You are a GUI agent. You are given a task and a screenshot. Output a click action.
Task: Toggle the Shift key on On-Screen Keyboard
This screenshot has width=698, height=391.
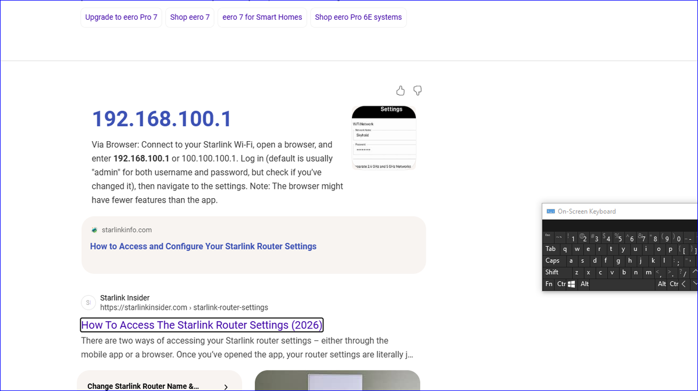557,272
